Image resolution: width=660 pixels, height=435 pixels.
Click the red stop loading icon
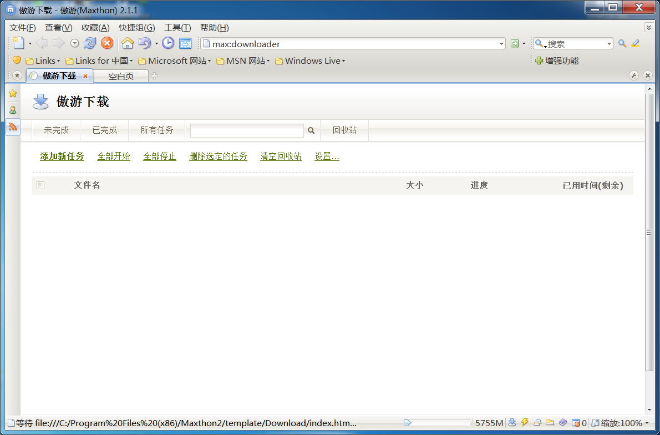click(x=107, y=43)
